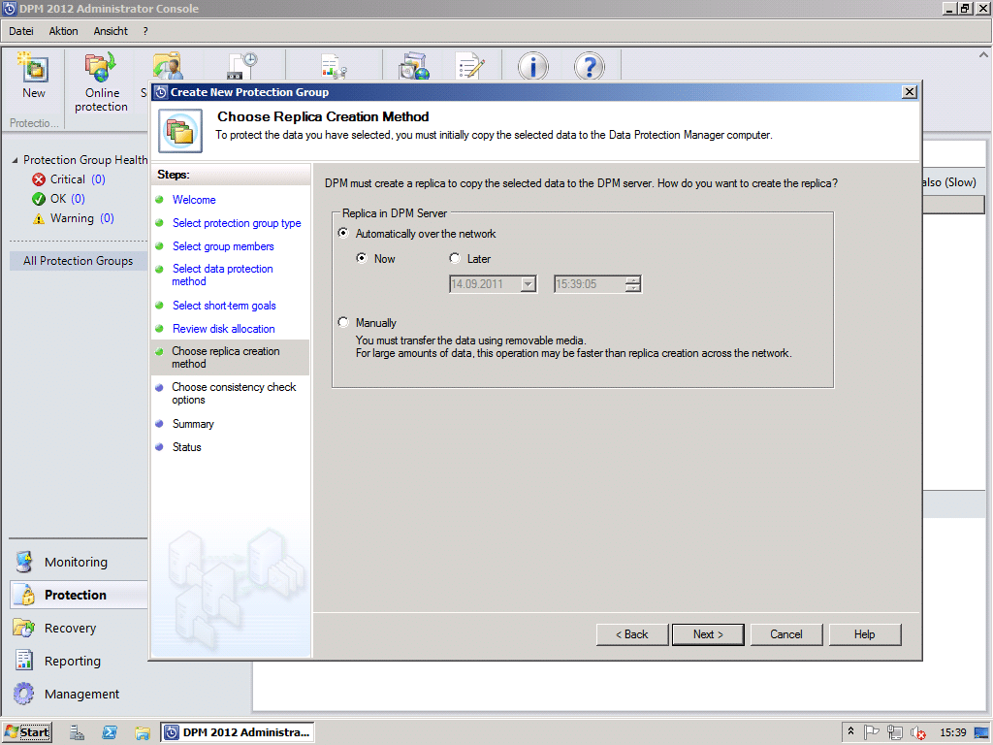Click the OK (0) count link
The height and width of the screenshot is (745, 993).
78,199
